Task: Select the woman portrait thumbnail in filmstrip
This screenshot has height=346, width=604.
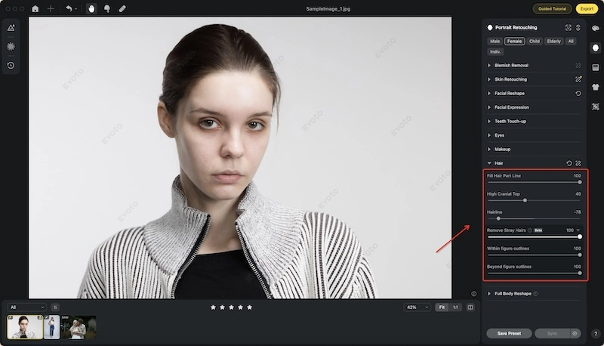Action: point(25,327)
